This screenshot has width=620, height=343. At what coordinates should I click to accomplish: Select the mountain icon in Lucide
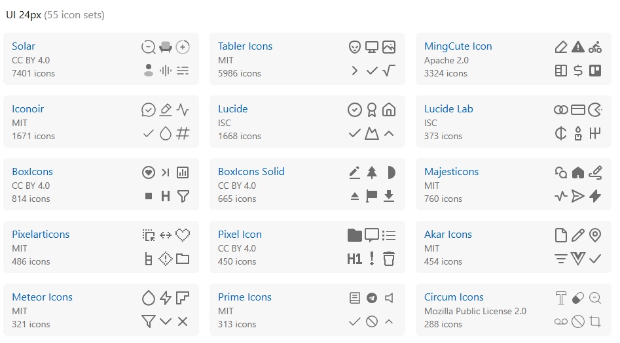pyautogui.click(x=372, y=133)
